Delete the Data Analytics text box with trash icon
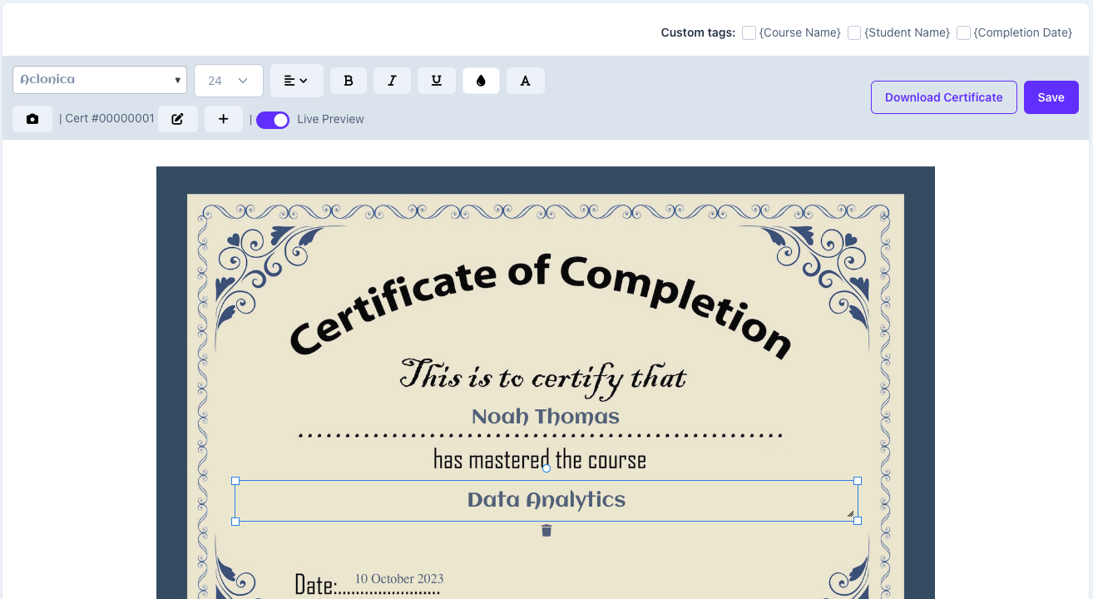The width and height of the screenshot is (1093, 599). (x=546, y=530)
